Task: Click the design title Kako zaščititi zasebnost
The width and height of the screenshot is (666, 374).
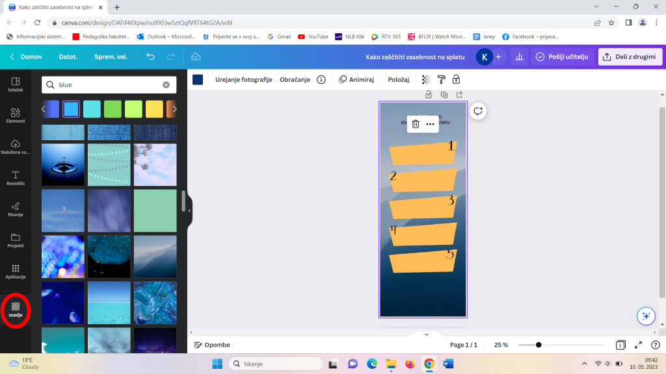Action: [415, 57]
